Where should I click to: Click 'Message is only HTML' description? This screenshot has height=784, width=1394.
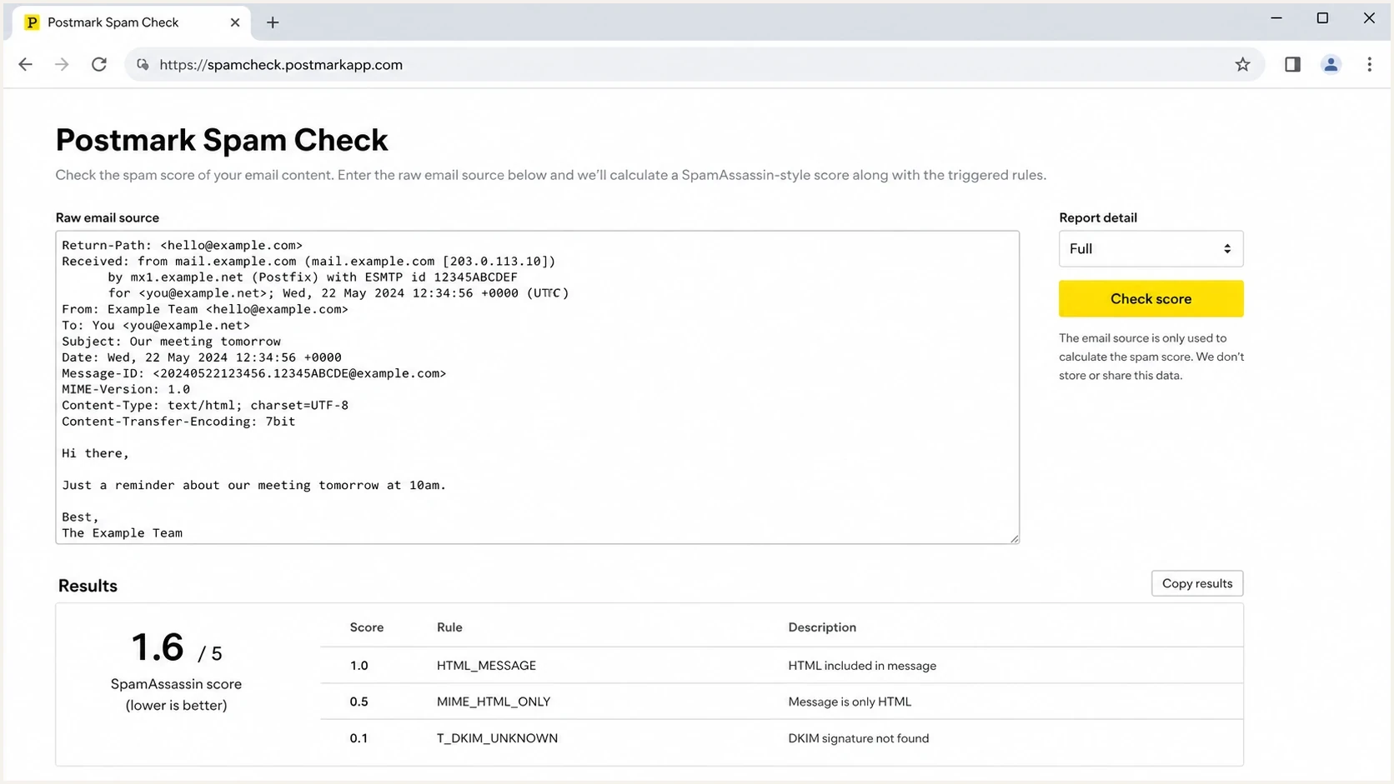[x=850, y=702]
